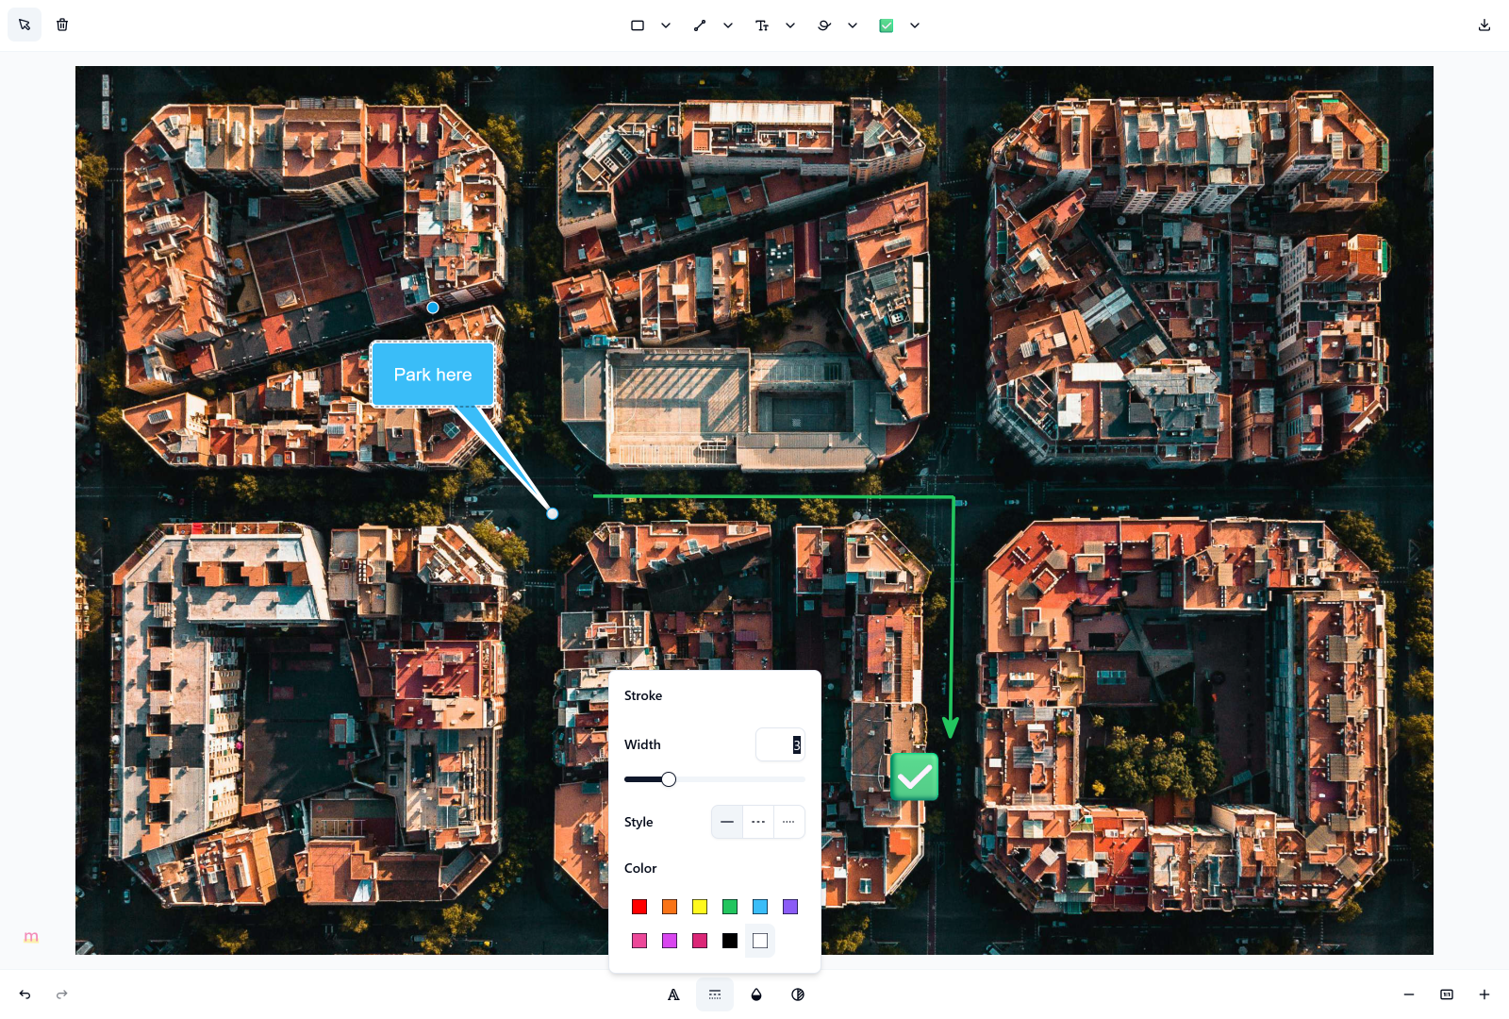Expand the green checkmark sticker dropdown

point(915,25)
